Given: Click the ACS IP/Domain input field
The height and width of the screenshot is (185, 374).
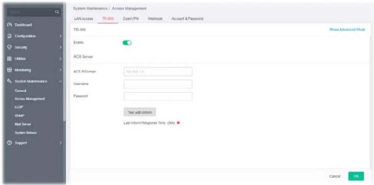Looking at the screenshot, I should (x=158, y=72).
